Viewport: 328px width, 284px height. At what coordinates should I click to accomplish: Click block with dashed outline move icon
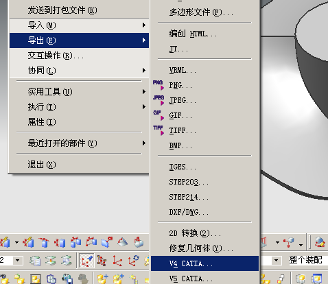click(91, 242)
